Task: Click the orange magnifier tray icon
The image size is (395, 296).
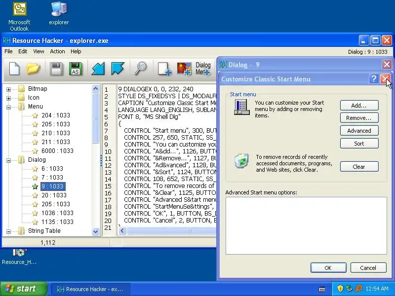Action: (358, 289)
